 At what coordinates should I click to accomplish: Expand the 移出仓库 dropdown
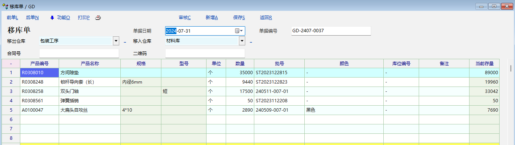116,41
